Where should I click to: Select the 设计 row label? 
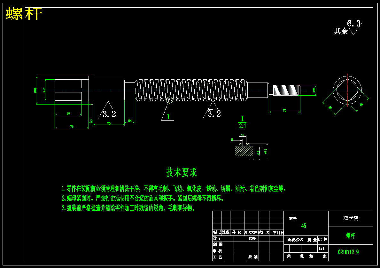218,238
